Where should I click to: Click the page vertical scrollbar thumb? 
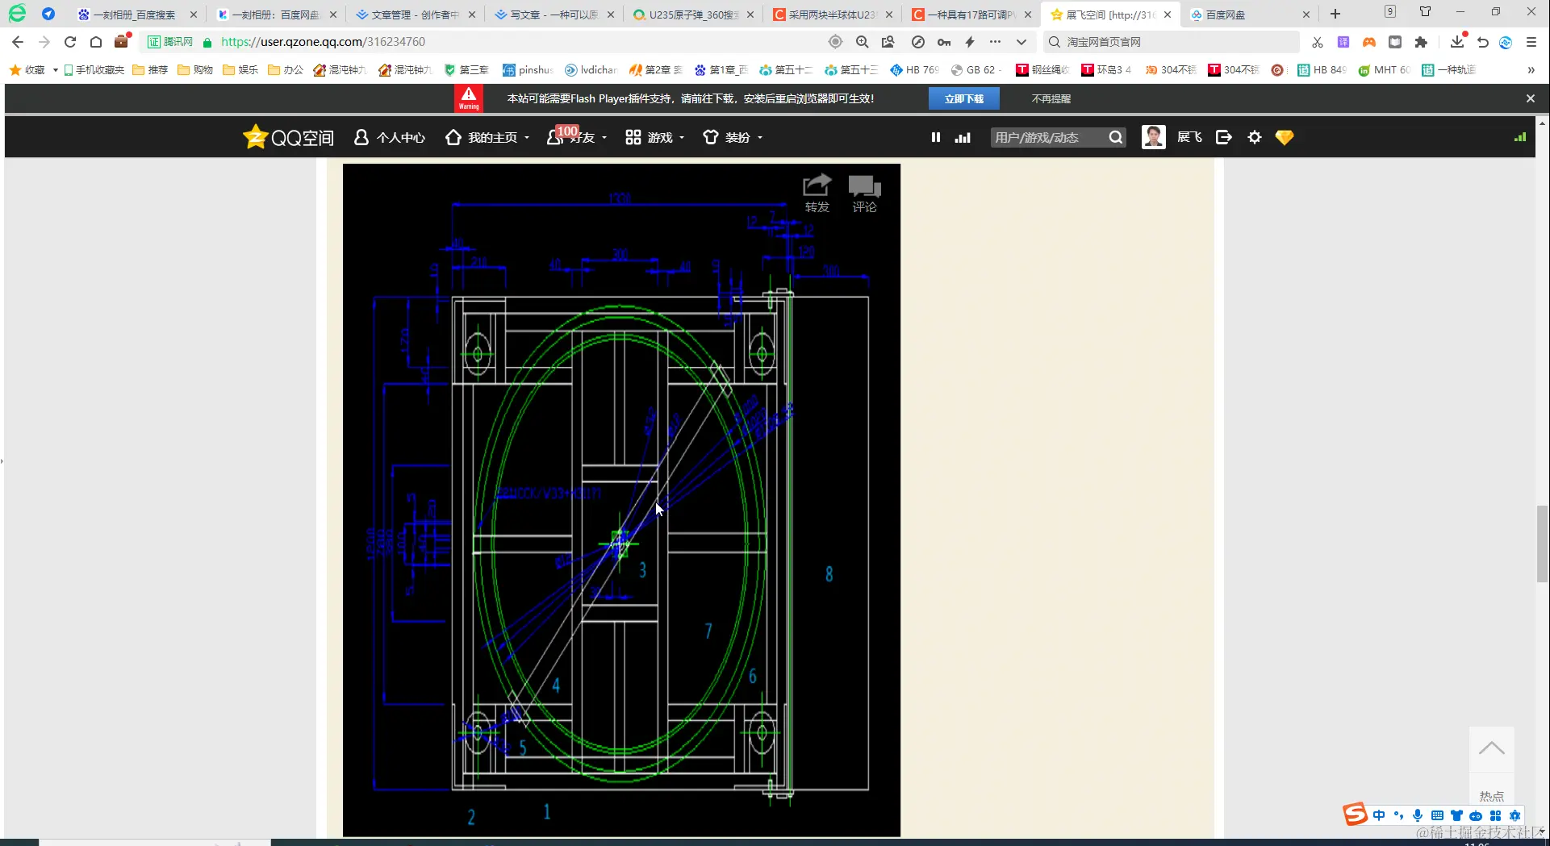tap(1542, 544)
